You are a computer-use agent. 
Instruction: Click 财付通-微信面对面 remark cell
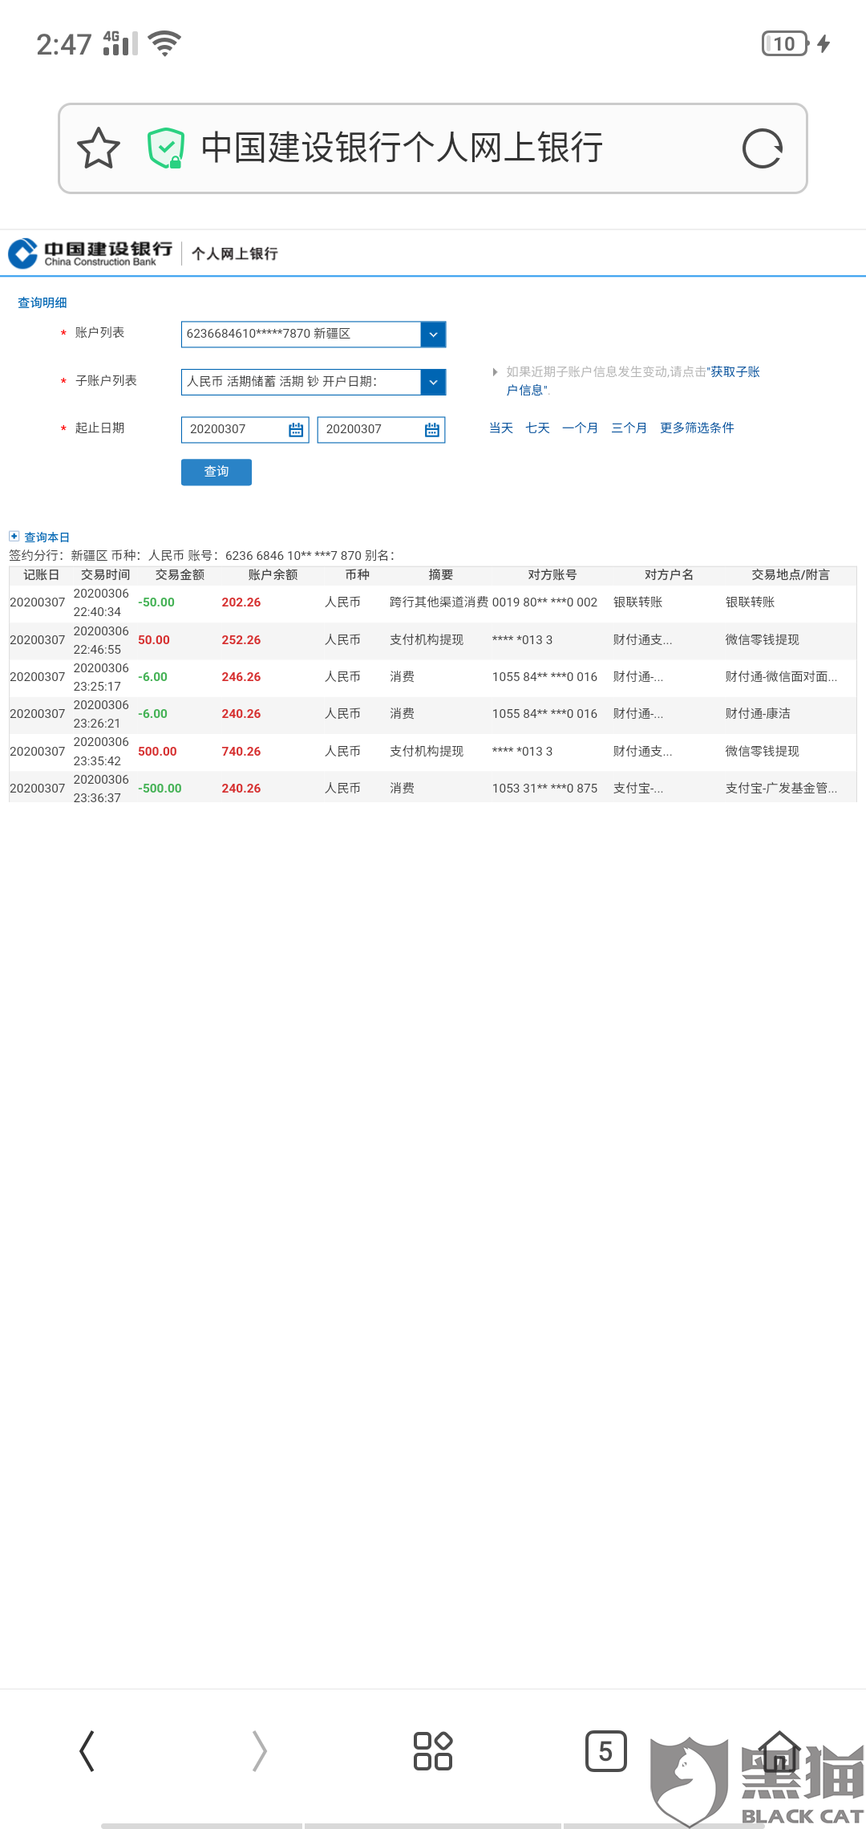tap(781, 677)
